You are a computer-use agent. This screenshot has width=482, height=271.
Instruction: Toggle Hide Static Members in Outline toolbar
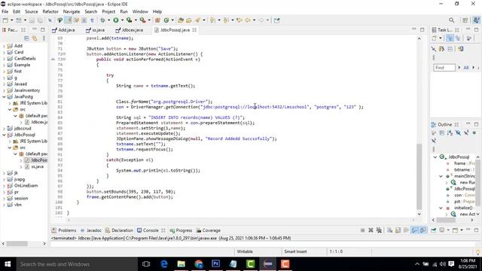coord(466,132)
